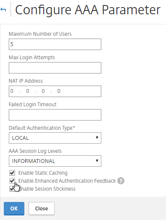Open help for Enhanced Authentication Feedback

(121, 181)
